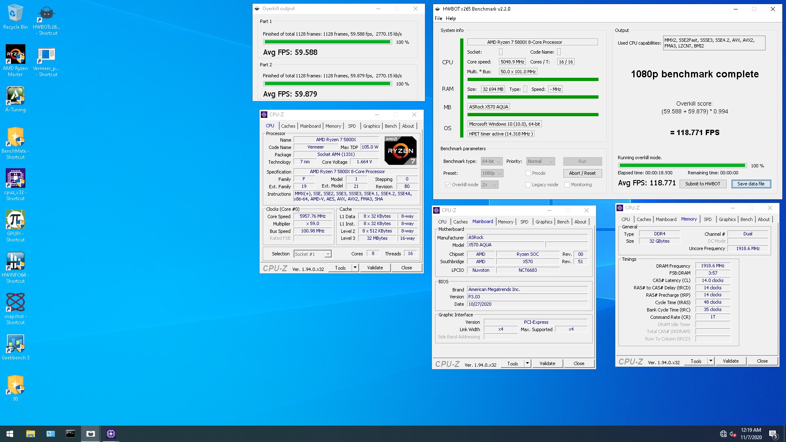Open AMD Ryzen Master desktop icon
The image size is (786, 442).
coord(15,61)
